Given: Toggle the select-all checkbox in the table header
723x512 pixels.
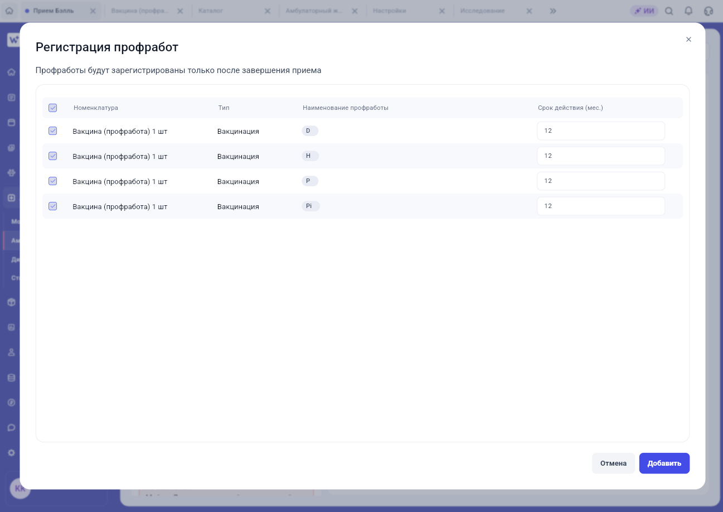Looking at the screenshot, I should pos(53,108).
